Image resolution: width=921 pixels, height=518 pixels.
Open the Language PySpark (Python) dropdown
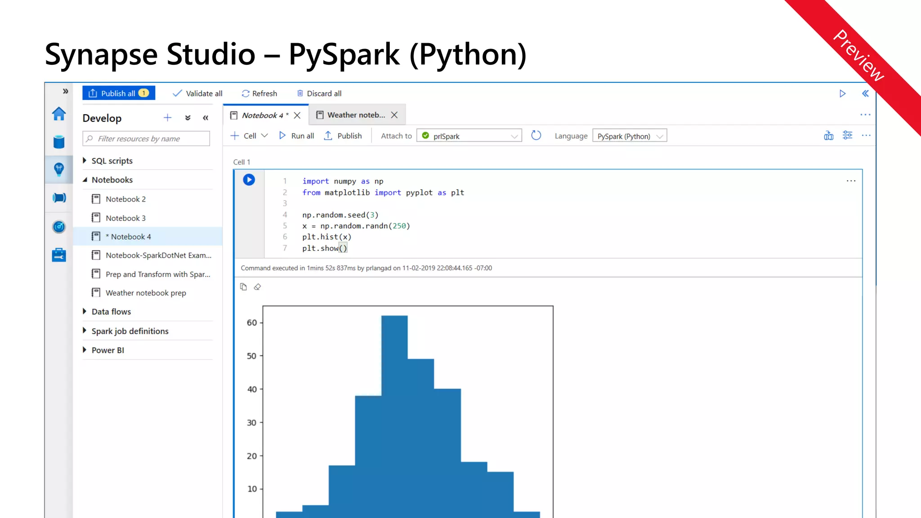tap(630, 136)
